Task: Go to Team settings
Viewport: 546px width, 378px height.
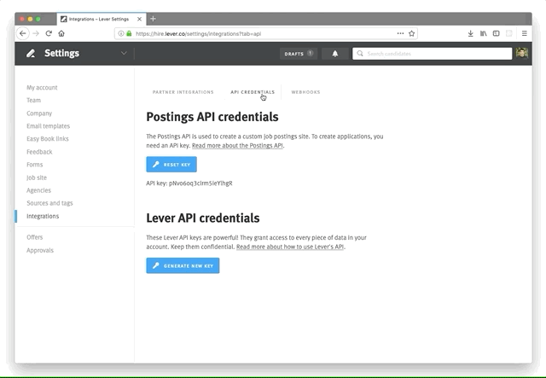Action: 34,101
